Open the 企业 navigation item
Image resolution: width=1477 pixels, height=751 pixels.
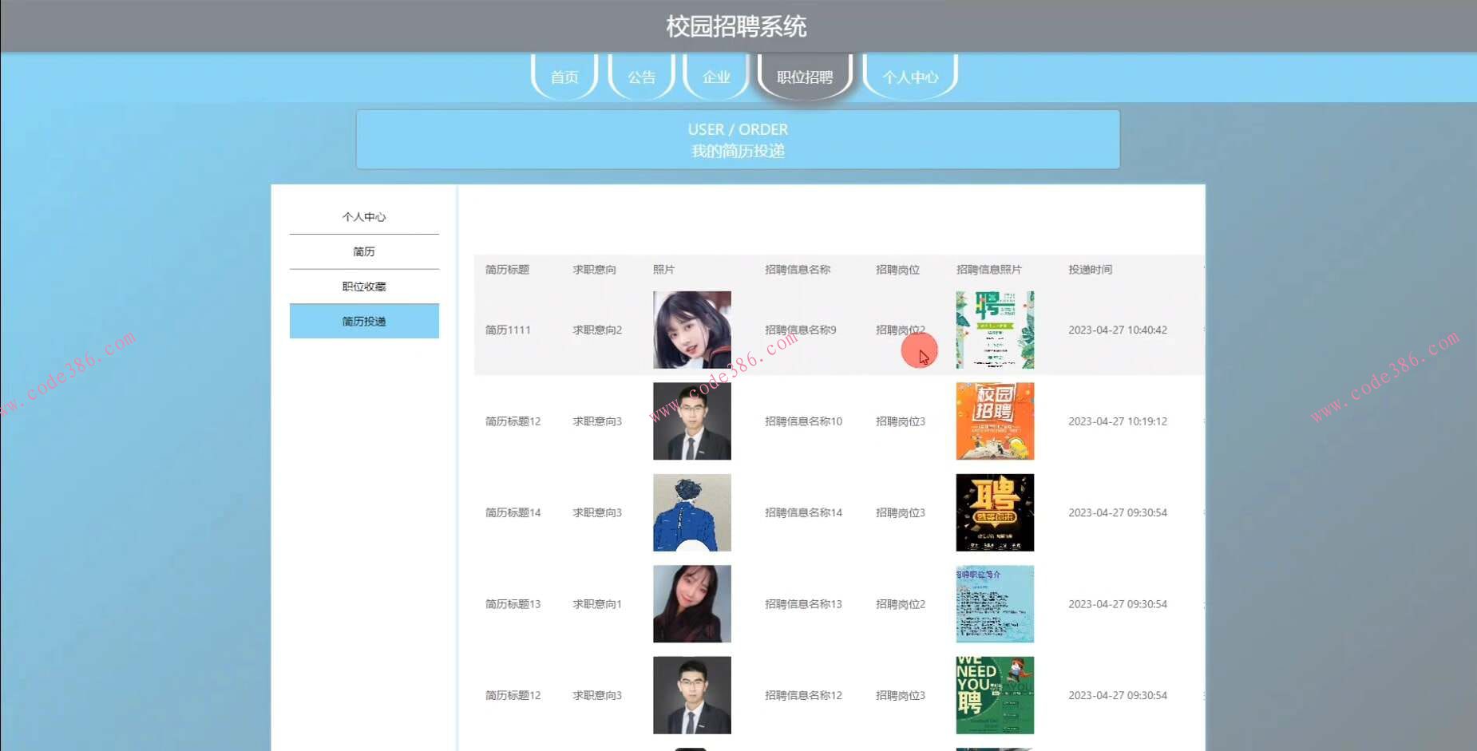click(715, 77)
